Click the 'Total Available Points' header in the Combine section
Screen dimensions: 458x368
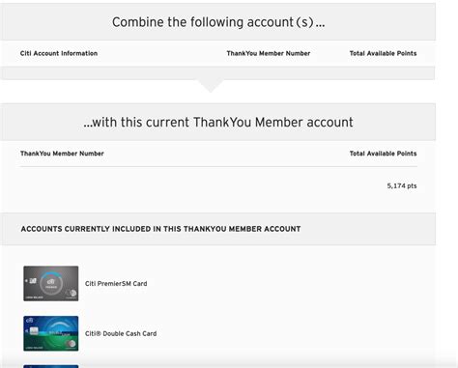tap(383, 53)
